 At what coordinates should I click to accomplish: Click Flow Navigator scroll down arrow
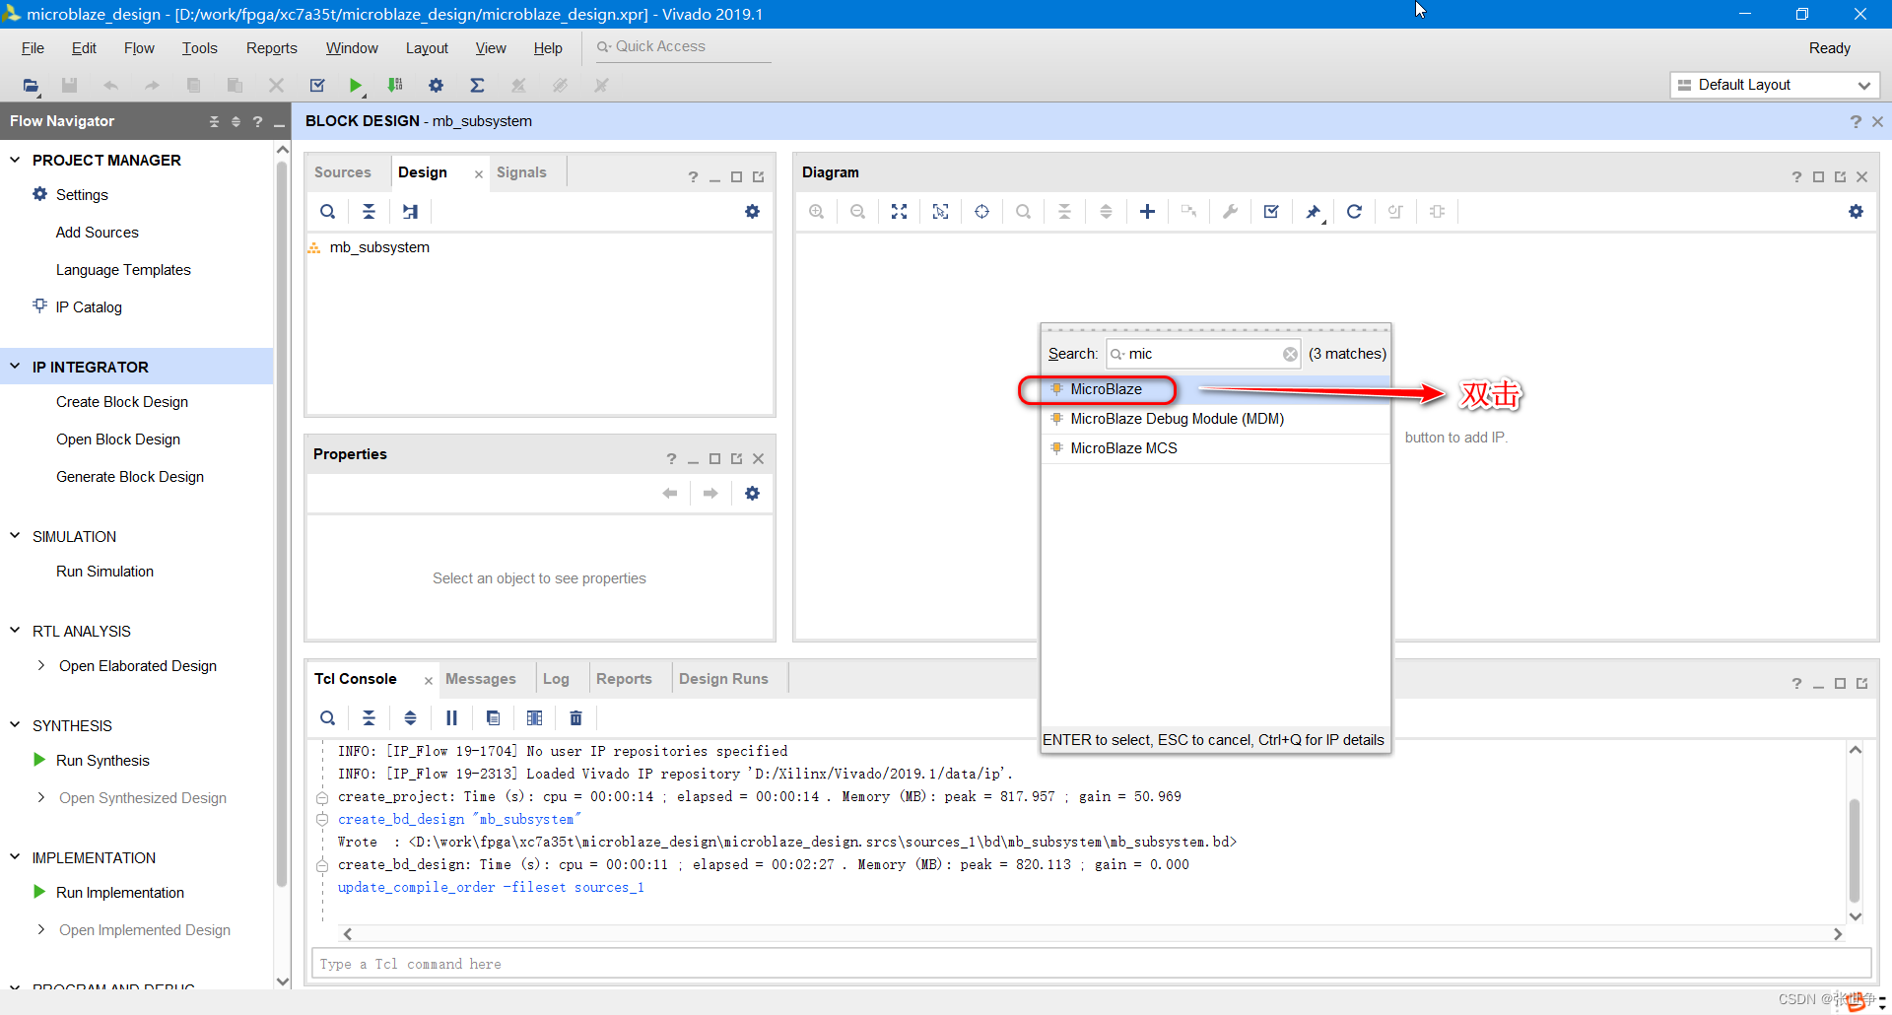[x=283, y=981]
